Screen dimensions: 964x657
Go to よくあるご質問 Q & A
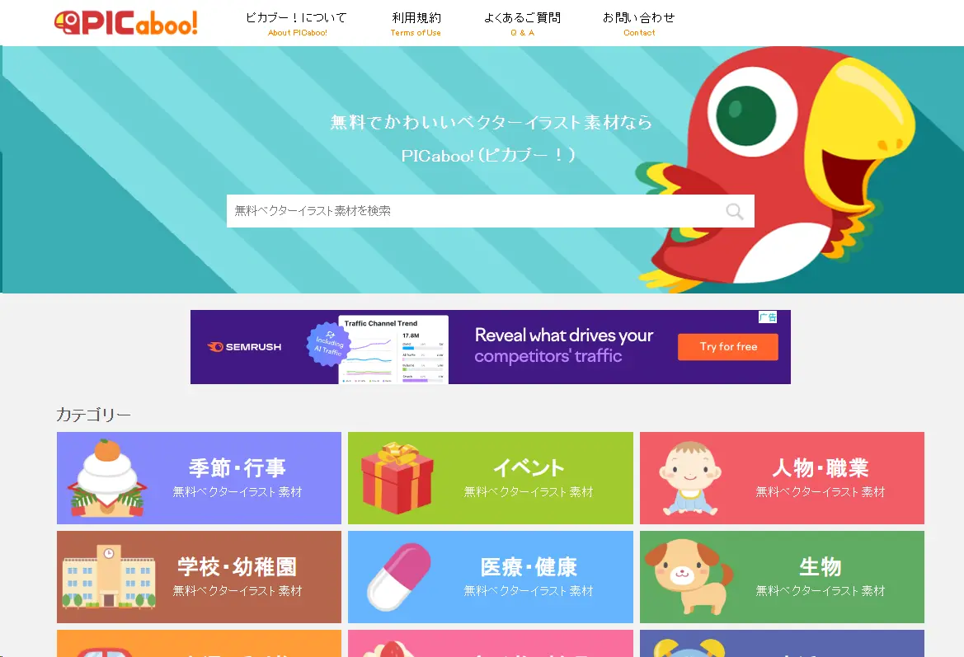click(522, 23)
